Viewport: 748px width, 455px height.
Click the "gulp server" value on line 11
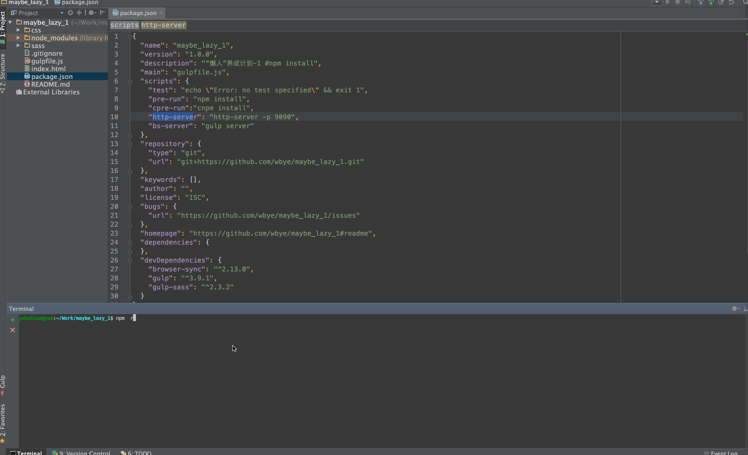[x=227, y=126]
